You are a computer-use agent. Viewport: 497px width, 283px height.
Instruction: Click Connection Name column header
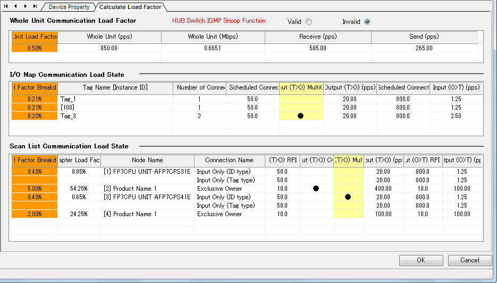click(x=229, y=160)
